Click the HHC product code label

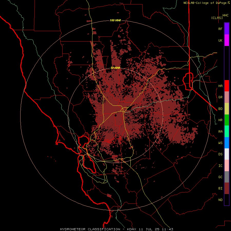click(x=225, y=15)
